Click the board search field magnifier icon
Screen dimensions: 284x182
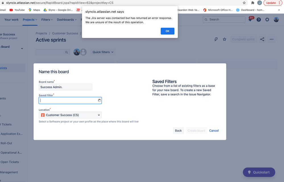tap(67, 52)
